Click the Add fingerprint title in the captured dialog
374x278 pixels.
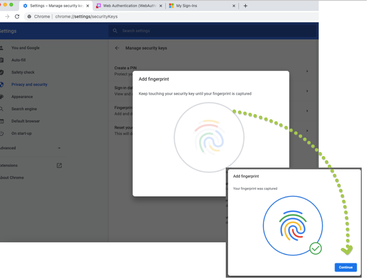(246, 176)
